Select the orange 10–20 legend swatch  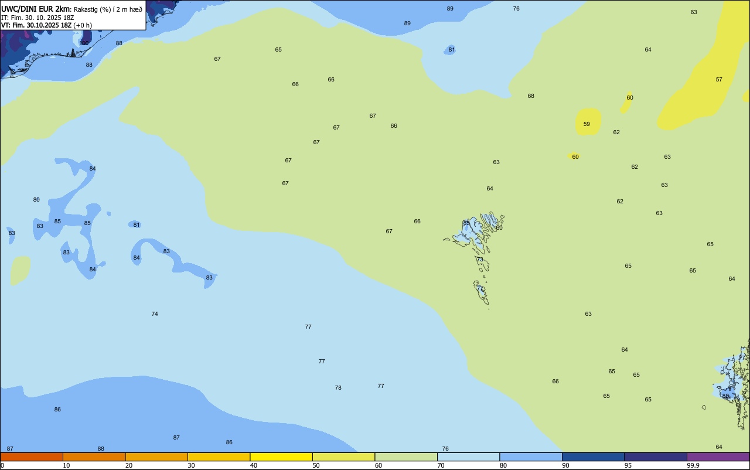point(94,457)
